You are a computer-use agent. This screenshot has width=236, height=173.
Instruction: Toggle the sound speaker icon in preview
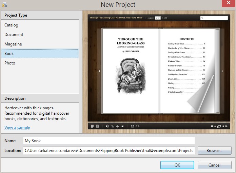click(x=123, y=126)
